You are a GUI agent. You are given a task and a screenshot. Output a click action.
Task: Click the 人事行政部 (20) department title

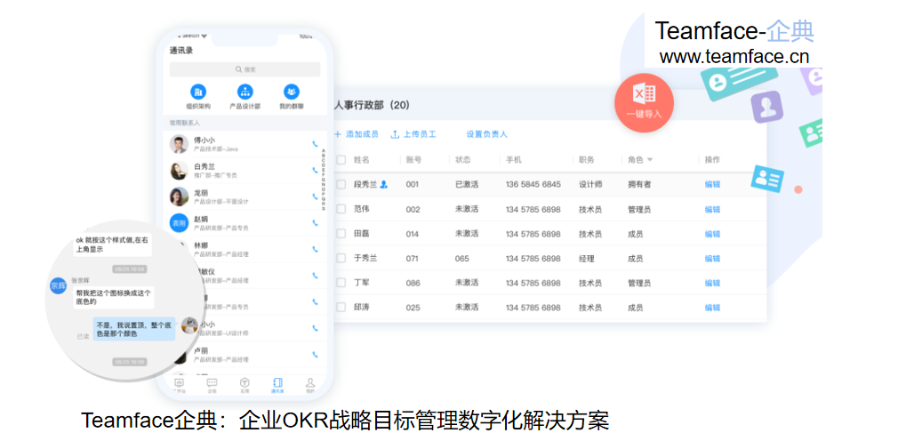372,105
